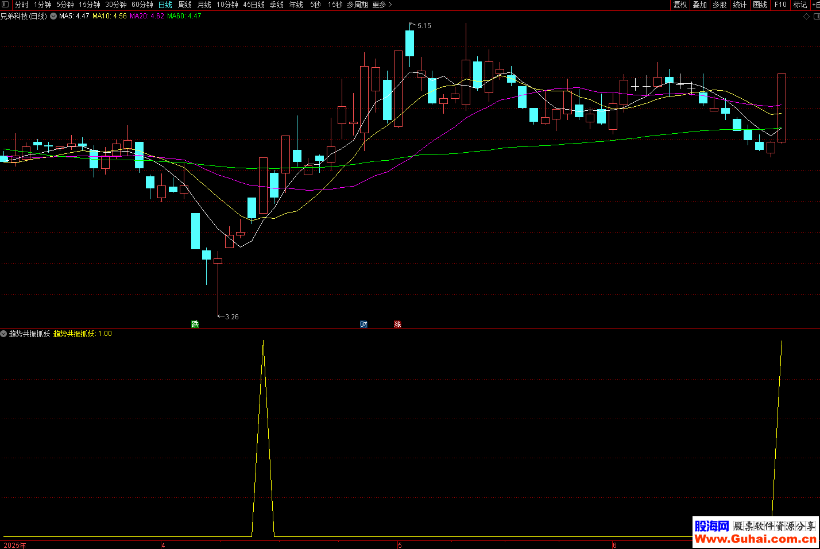The height and width of the screenshot is (549, 820).
Task: Click the blue 财 financial event marker
Action: point(363,324)
